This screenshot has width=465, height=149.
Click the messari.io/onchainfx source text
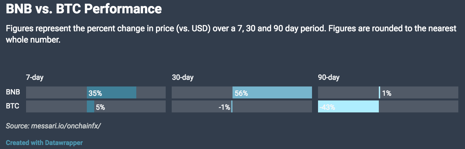(66, 126)
